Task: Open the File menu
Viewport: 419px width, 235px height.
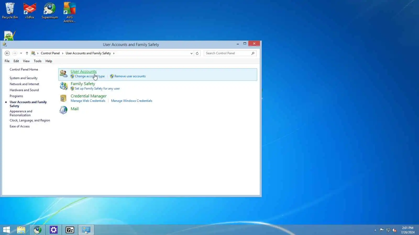Action: 7,61
